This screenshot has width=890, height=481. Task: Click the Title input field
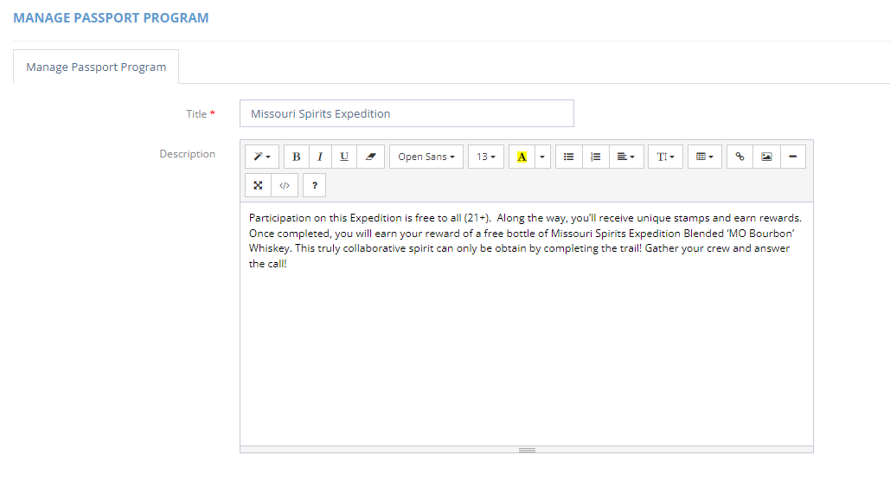coord(407,113)
